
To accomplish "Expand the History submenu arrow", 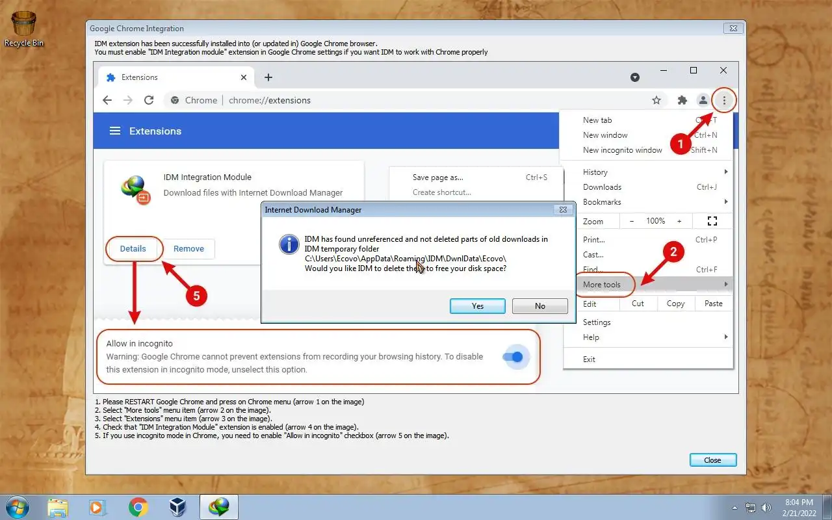I will click(726, 172).
